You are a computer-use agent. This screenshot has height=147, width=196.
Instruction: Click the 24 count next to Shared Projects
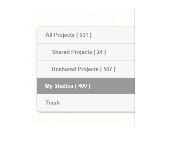[x=100, y=52]
